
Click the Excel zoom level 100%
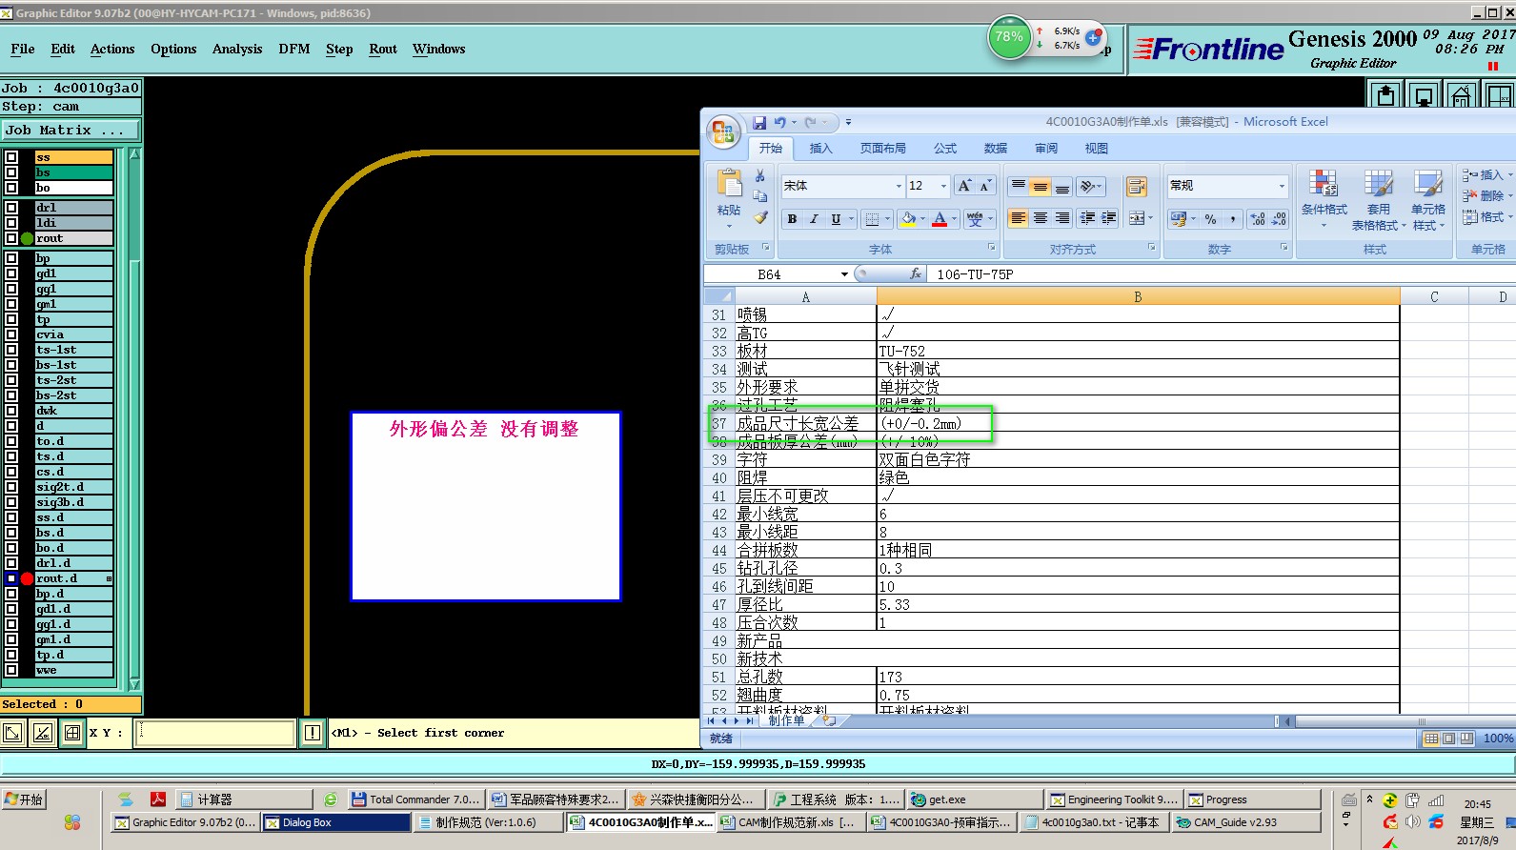[x=1498, y=739]
